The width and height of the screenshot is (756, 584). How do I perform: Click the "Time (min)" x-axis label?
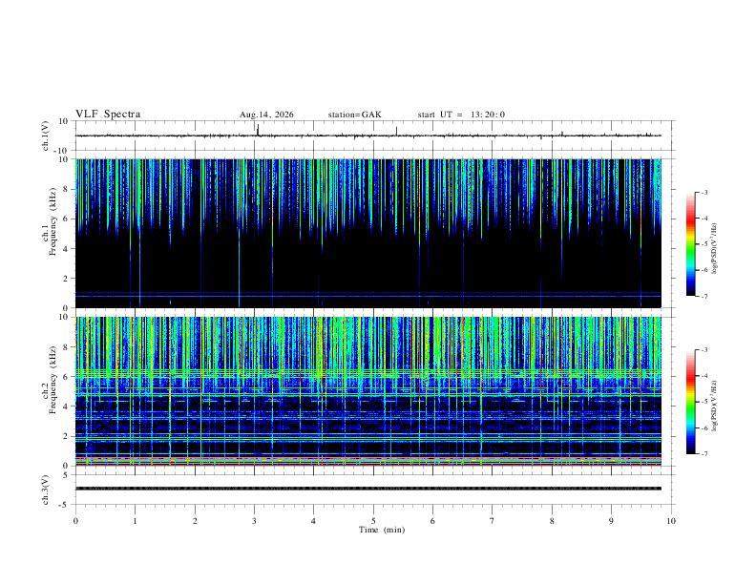point(382,530)
